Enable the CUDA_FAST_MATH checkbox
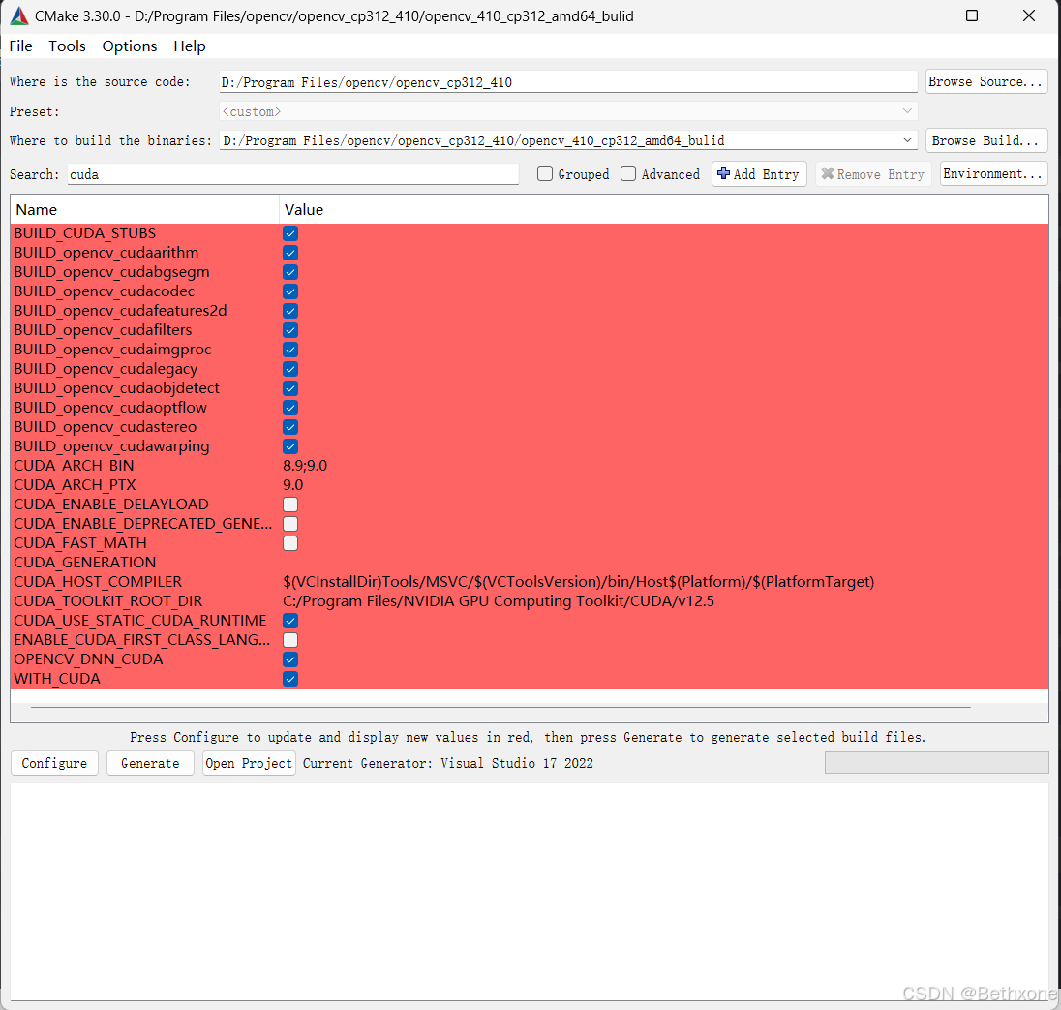This screenshot has width=1061, height=1010. (290, 543)
